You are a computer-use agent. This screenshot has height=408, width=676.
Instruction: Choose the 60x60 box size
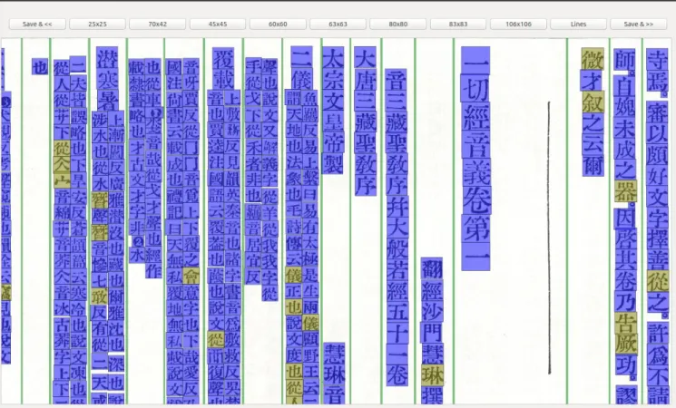pos(278,24)
